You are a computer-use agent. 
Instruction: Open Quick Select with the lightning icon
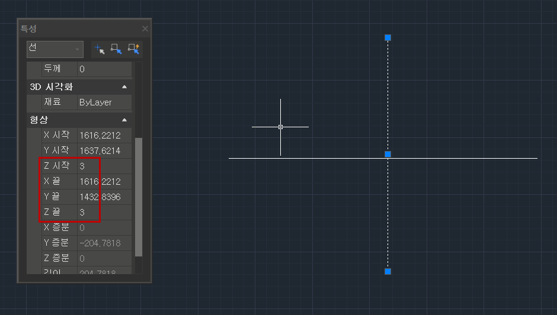click(133, 49)
